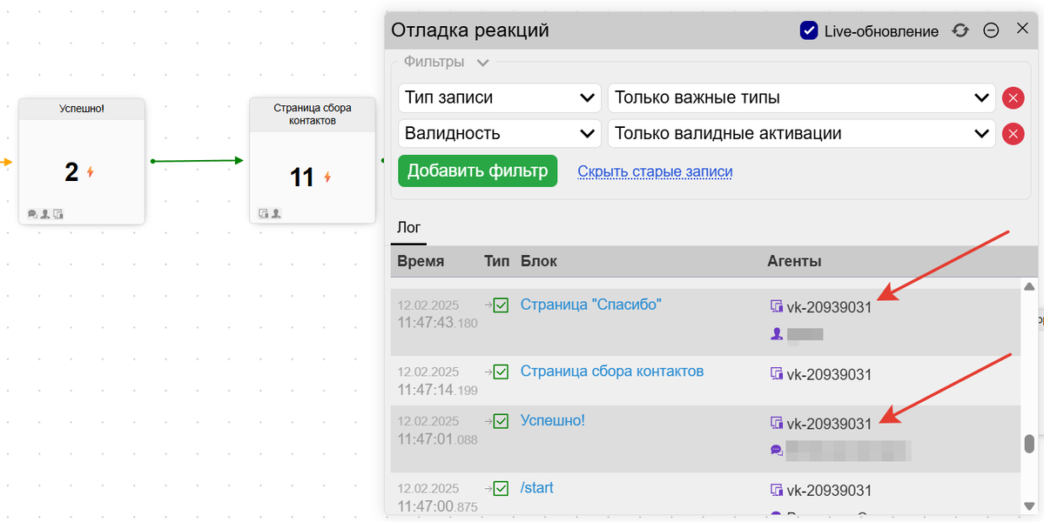
Task: Switch to the Лог tab
Action: pyautogui.click(x=408, y=227)
